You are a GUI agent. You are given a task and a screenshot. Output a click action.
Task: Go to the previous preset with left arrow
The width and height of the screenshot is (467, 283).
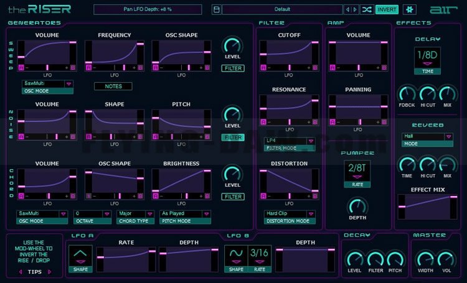[x=347, y=9]
